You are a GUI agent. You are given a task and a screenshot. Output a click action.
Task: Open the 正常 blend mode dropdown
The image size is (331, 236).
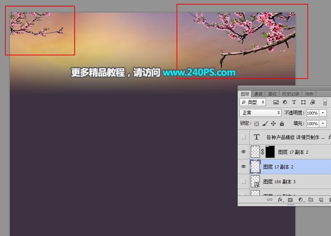[261, 113]
